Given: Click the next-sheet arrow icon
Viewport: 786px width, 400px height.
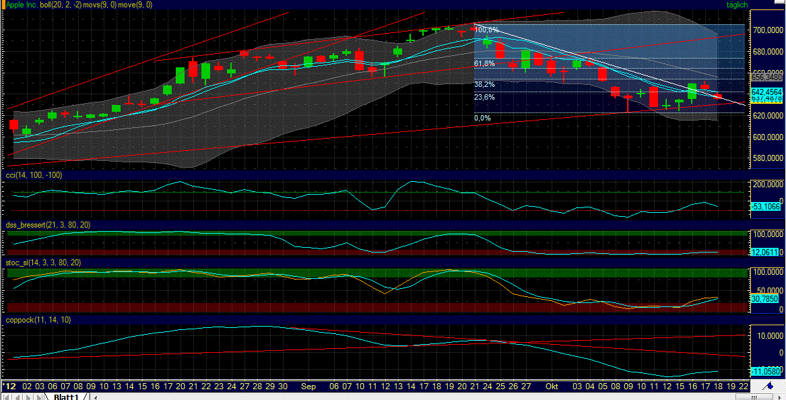Looking at the screenshot, I should (27, 396).
